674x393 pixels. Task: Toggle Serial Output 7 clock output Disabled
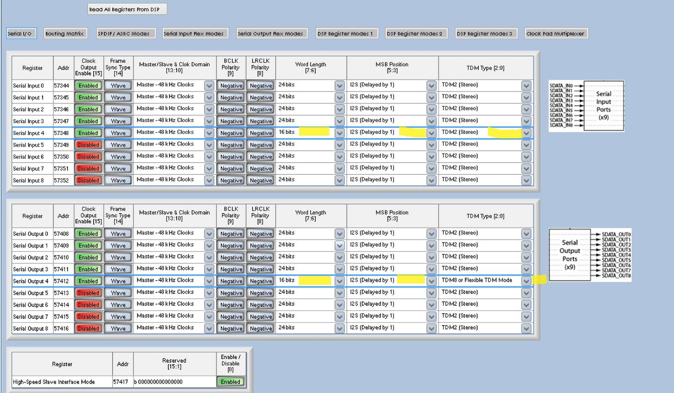(88, 317)
